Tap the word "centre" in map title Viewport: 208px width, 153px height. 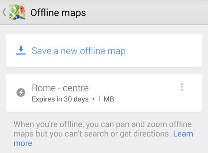[75, 88]
